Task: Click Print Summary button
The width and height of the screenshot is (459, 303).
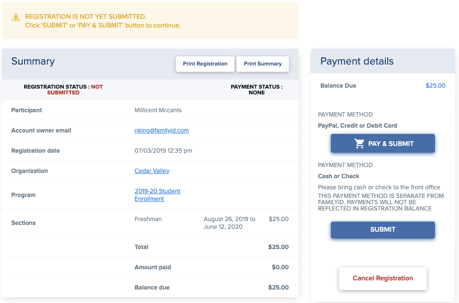Action: point(262,64)
